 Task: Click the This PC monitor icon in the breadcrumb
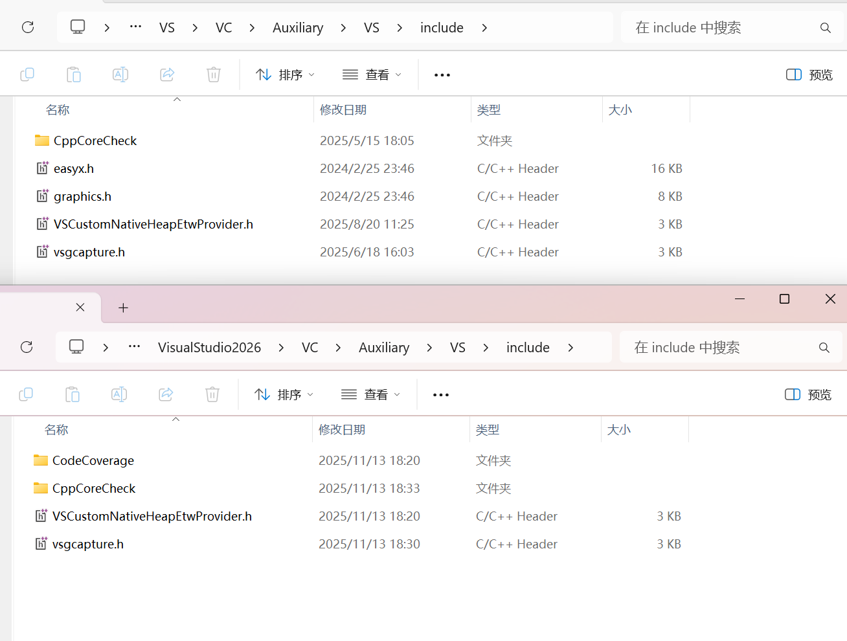pos(78,27)
